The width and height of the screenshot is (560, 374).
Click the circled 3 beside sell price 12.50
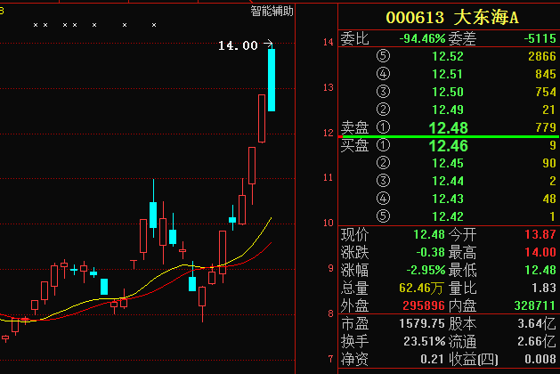click(x=383, y=92)
